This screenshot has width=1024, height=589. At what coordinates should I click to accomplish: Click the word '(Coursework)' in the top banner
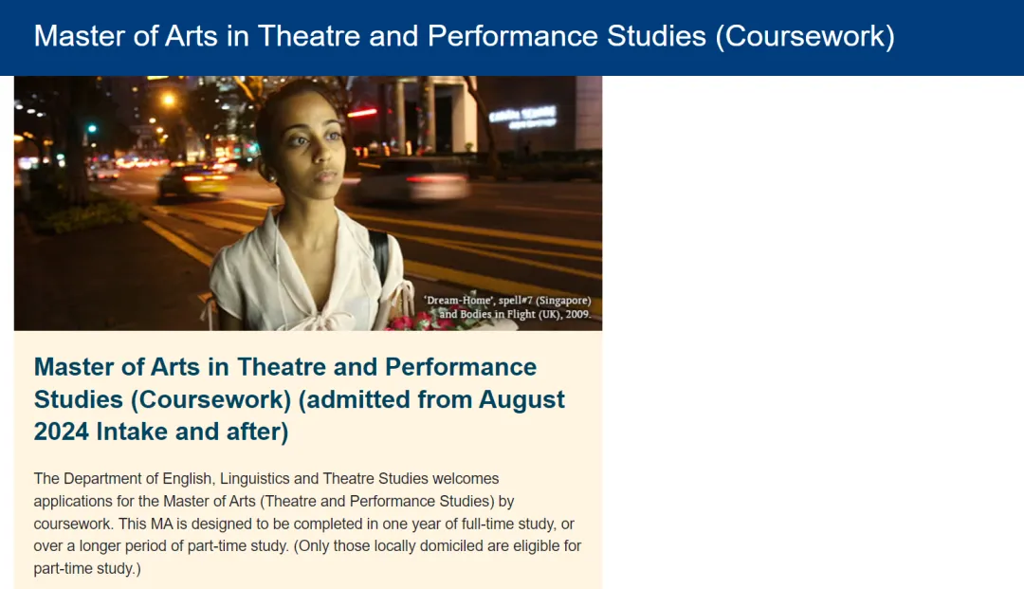(805, 37)
